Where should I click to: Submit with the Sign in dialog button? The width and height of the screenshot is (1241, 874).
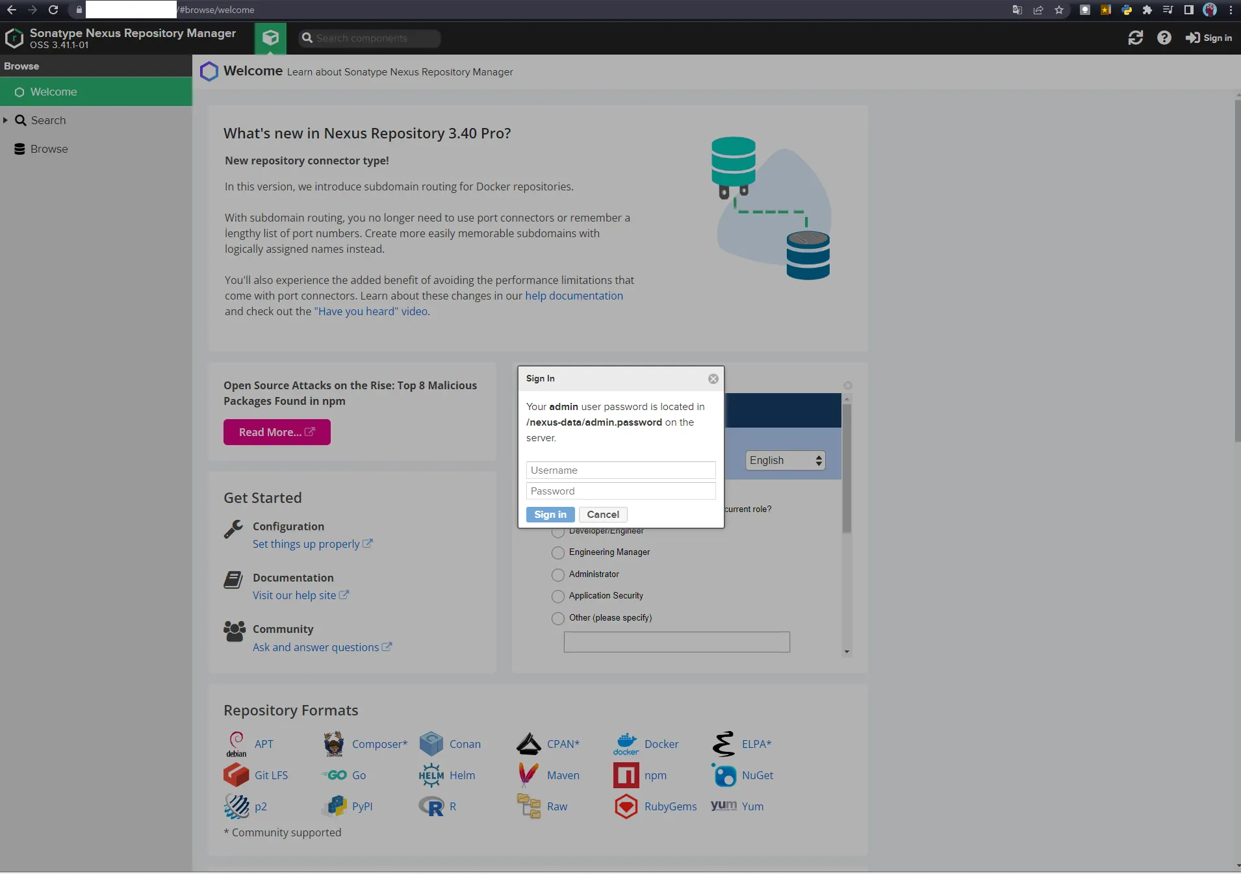tap(550, 515)
